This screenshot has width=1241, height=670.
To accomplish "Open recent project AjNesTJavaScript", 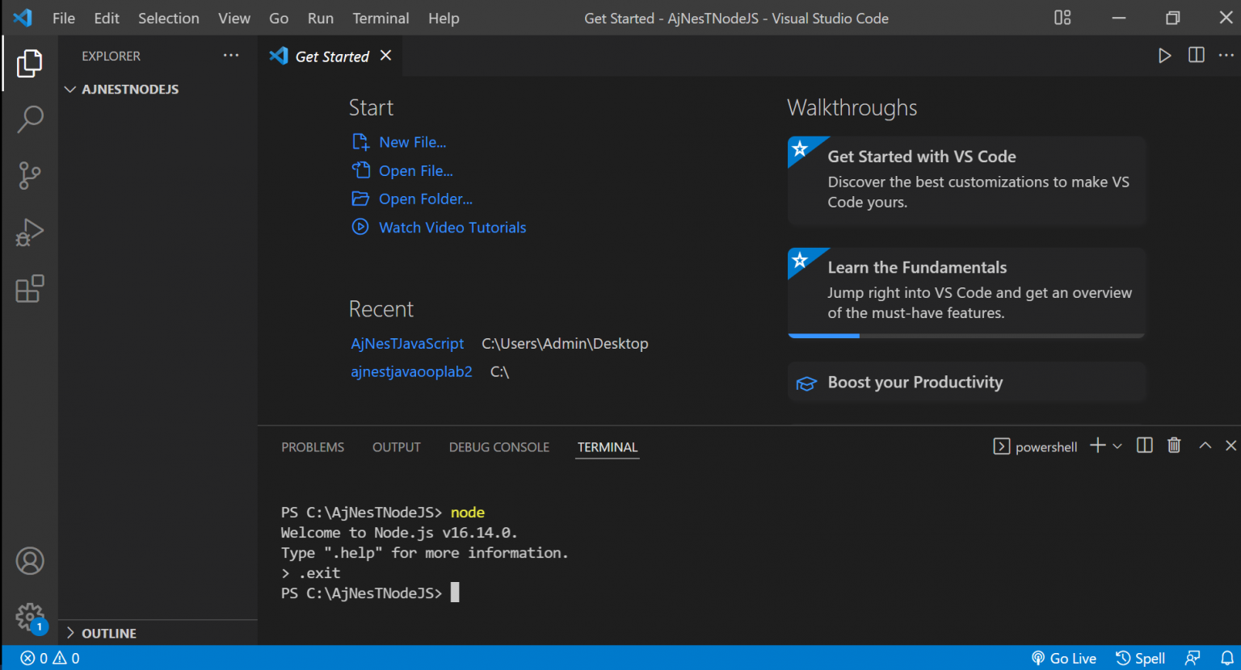I will 407,343.
